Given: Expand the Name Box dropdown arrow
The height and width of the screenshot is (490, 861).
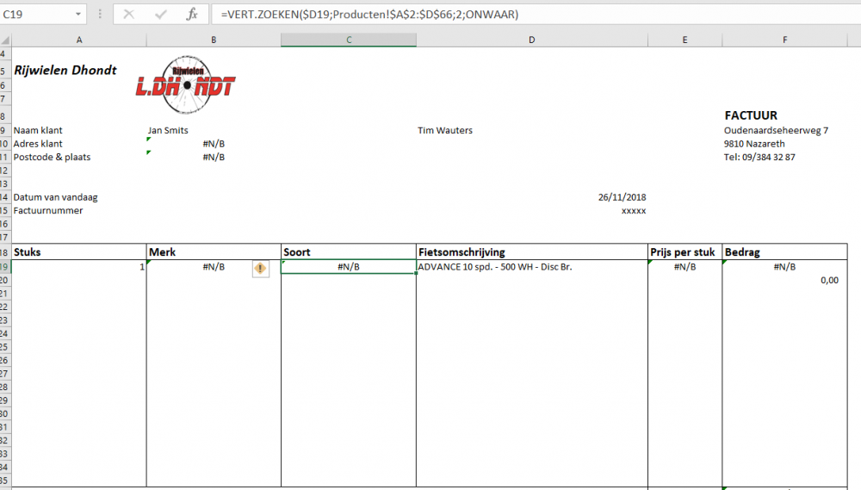Looking at the screenshot, I should pyautogui.click(x=78, y=15).
